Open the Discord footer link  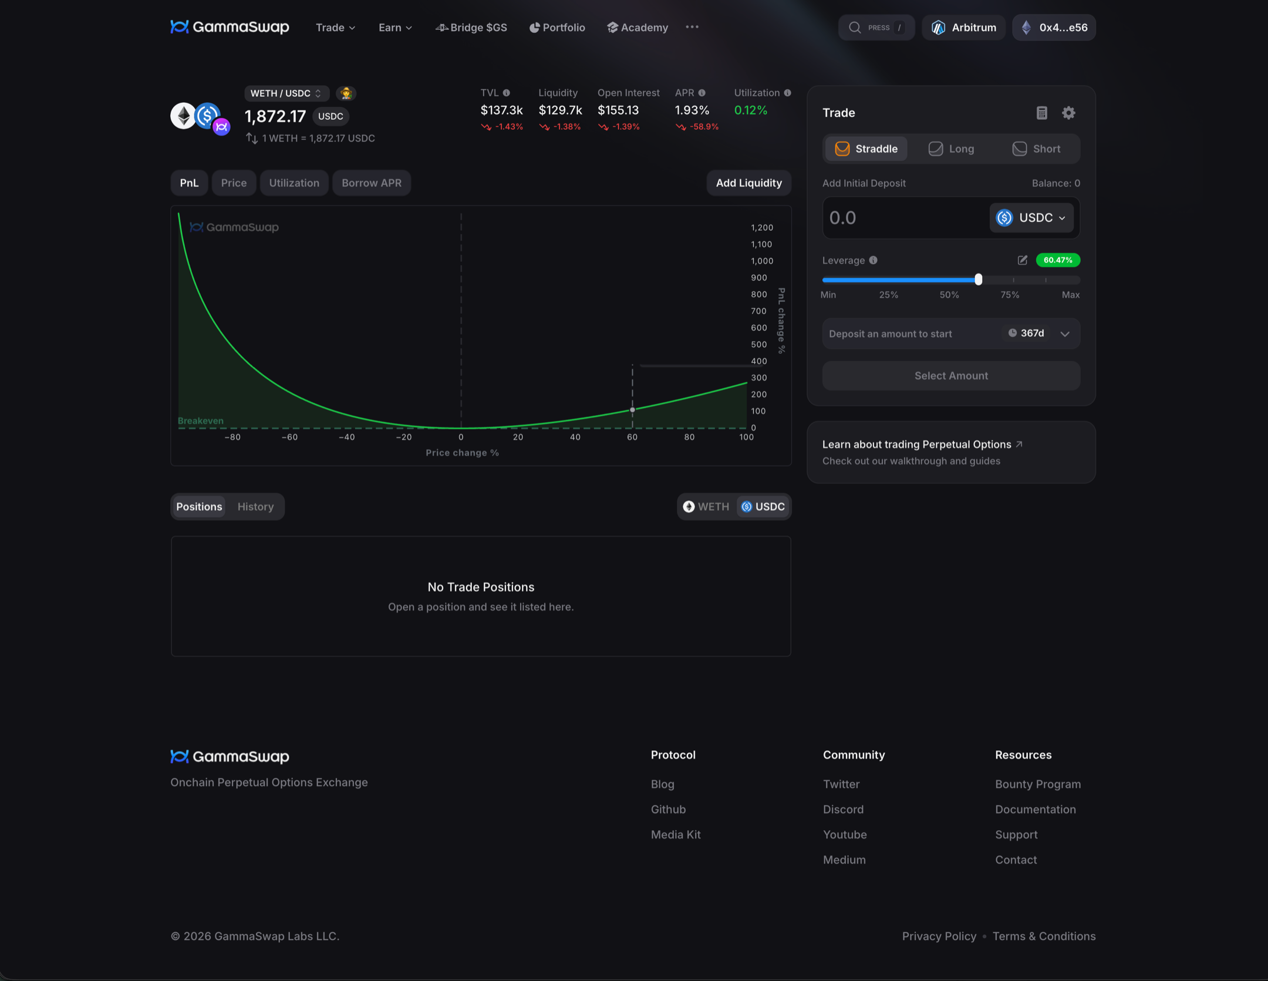843,809
